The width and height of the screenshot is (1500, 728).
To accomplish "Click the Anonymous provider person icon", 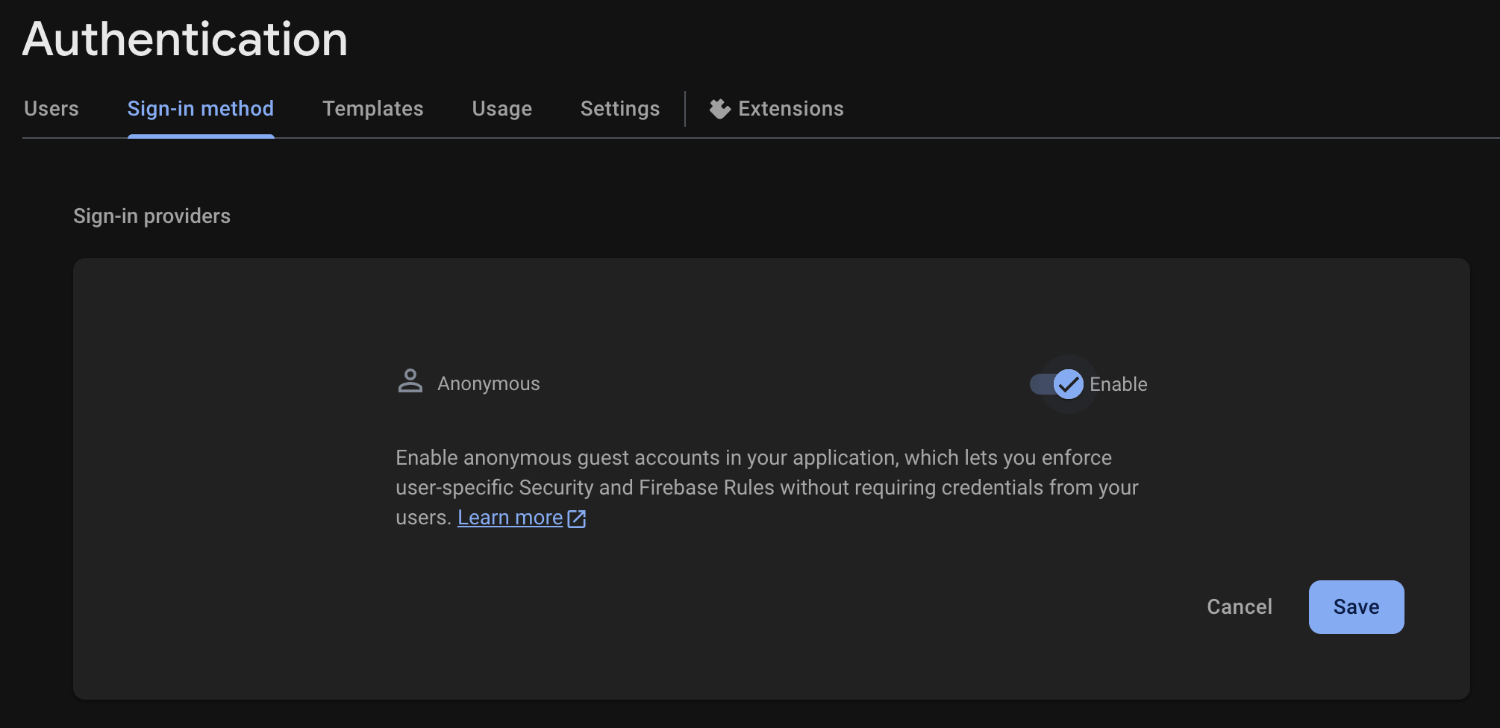I will tap(410, 383).
